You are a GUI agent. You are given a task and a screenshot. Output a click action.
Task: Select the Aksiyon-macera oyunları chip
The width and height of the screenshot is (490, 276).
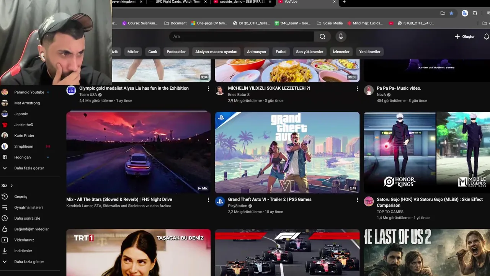[x=216, y=52]
